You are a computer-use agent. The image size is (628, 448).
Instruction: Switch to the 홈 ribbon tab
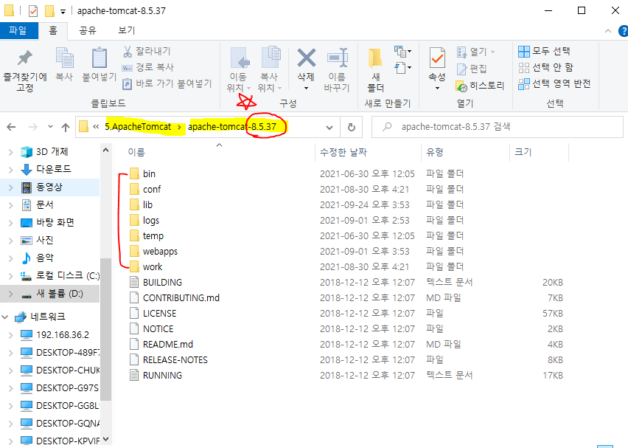(x=53, y=30)
